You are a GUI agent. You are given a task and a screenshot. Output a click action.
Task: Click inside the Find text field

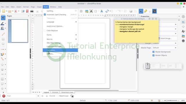pos(21,96)
